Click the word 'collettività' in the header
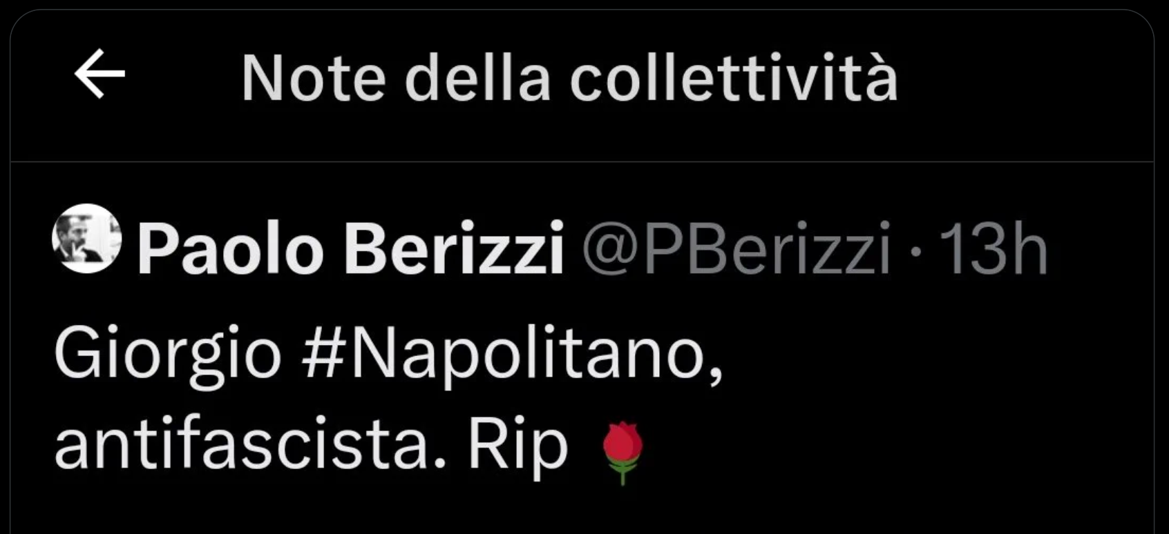Image resolution: width=1169 pixels, height=534 pixels. tap(733, 78)
